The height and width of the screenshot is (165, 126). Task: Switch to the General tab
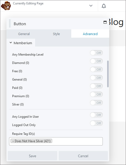point(24,34)
